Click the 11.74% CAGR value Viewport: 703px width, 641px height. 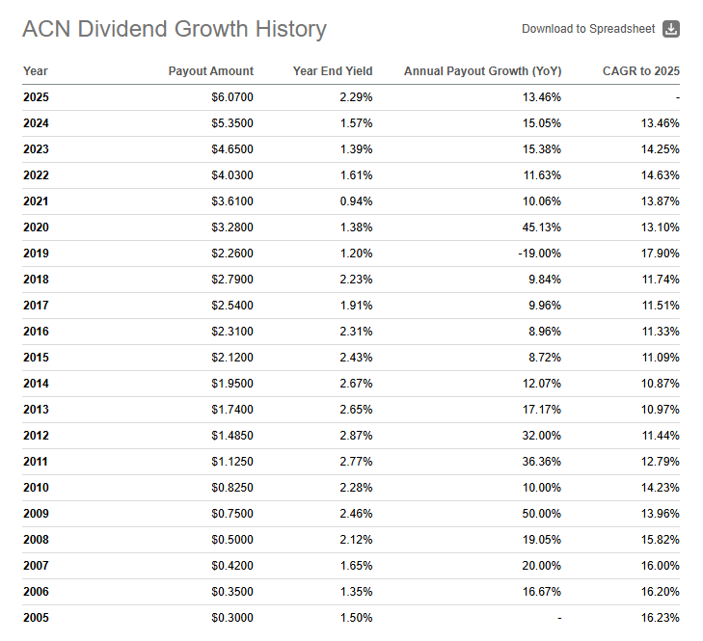click(x=660, y=280)
